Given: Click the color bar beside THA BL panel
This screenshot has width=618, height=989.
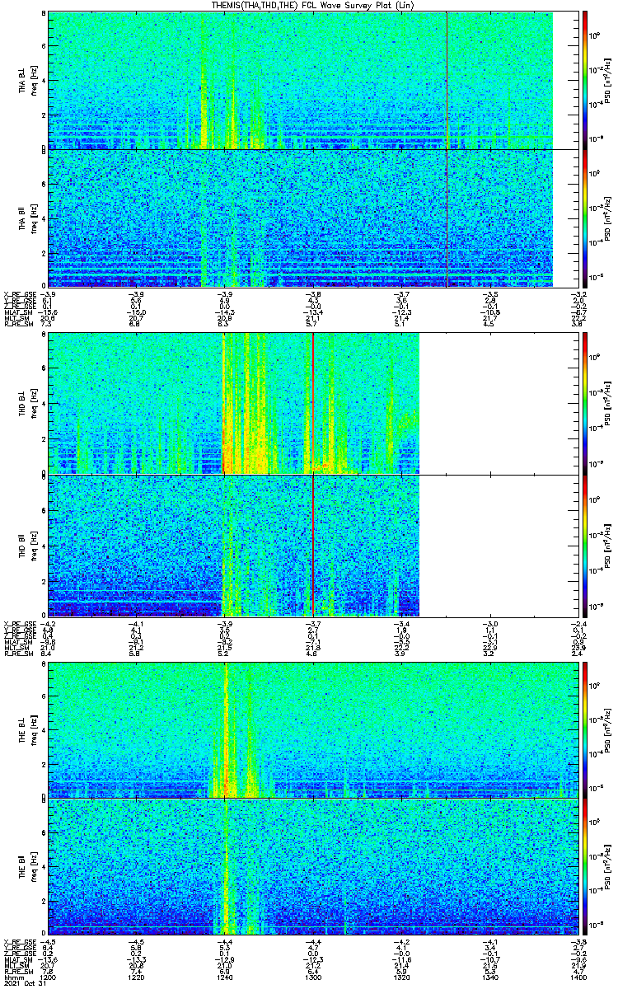Looking at the screenshot, I should [x=585, y=80].
